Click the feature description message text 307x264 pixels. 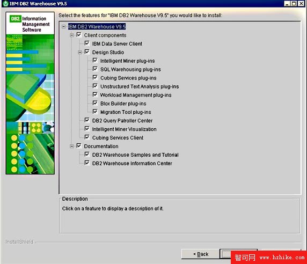click(x=113, y=209)
